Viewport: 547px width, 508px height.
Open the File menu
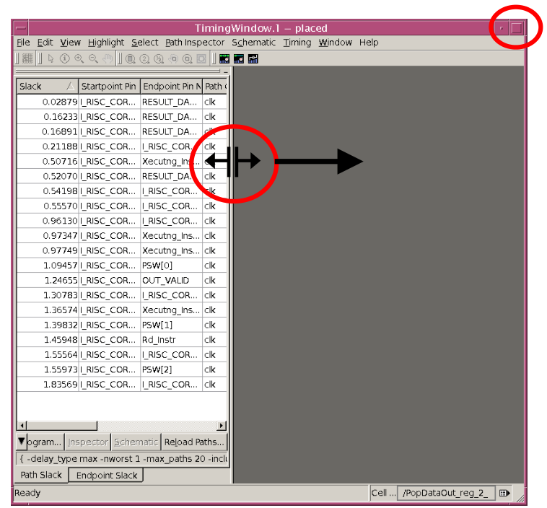pyautogui.click(x=23, y=43)
